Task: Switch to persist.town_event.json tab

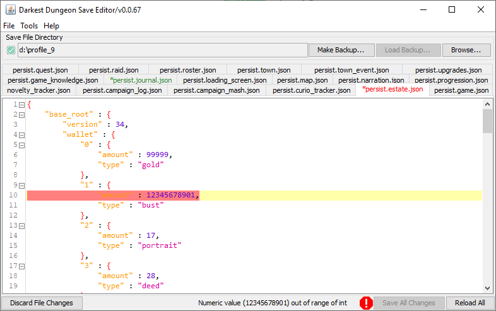Action: (x=351, y=70)
